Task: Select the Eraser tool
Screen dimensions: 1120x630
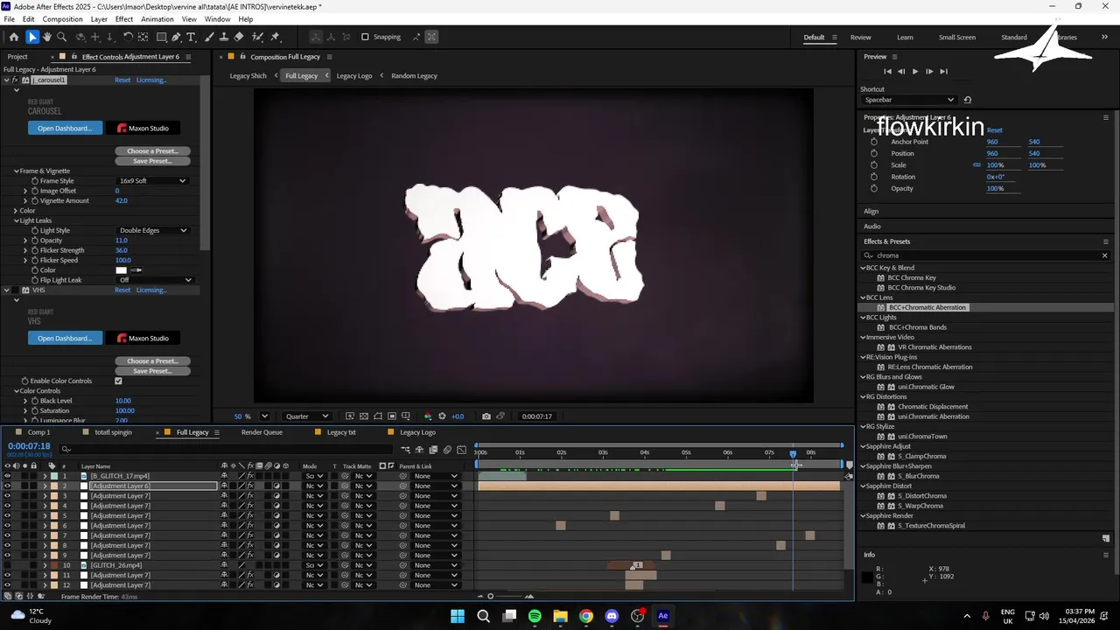Action: pos(239,37)
